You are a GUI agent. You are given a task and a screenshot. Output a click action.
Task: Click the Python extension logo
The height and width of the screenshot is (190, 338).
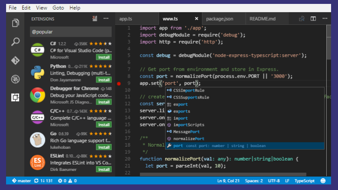[38, 72]
